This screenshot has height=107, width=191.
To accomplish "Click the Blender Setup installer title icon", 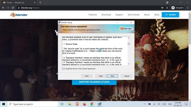I will click(59, 22).
